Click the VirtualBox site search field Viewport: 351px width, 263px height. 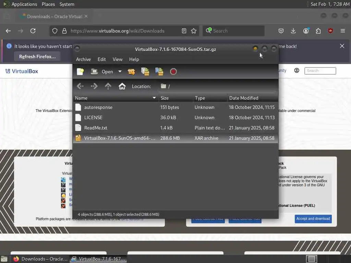pyautogui.click(x=320, y=71)
